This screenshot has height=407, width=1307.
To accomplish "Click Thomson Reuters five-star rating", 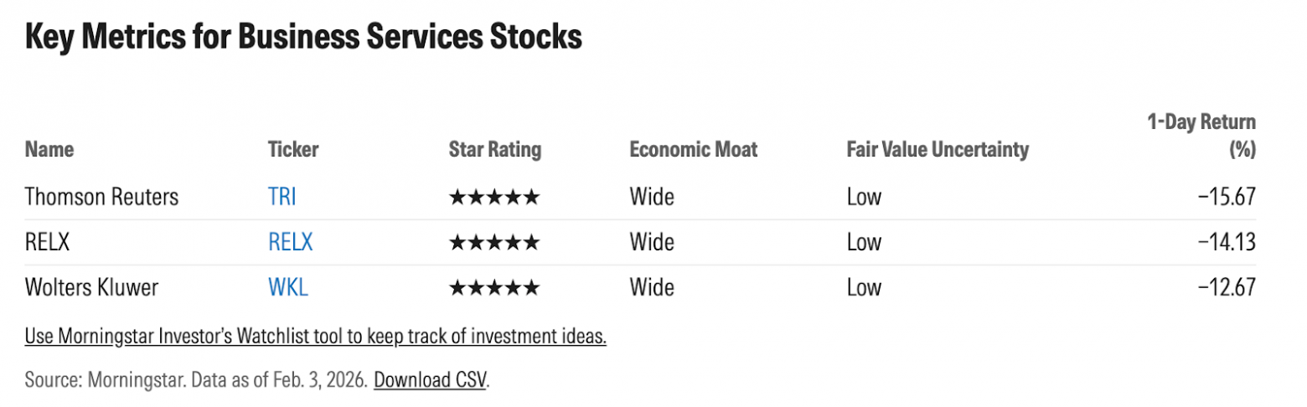I will pyautogui.click(x=494, y=198).
